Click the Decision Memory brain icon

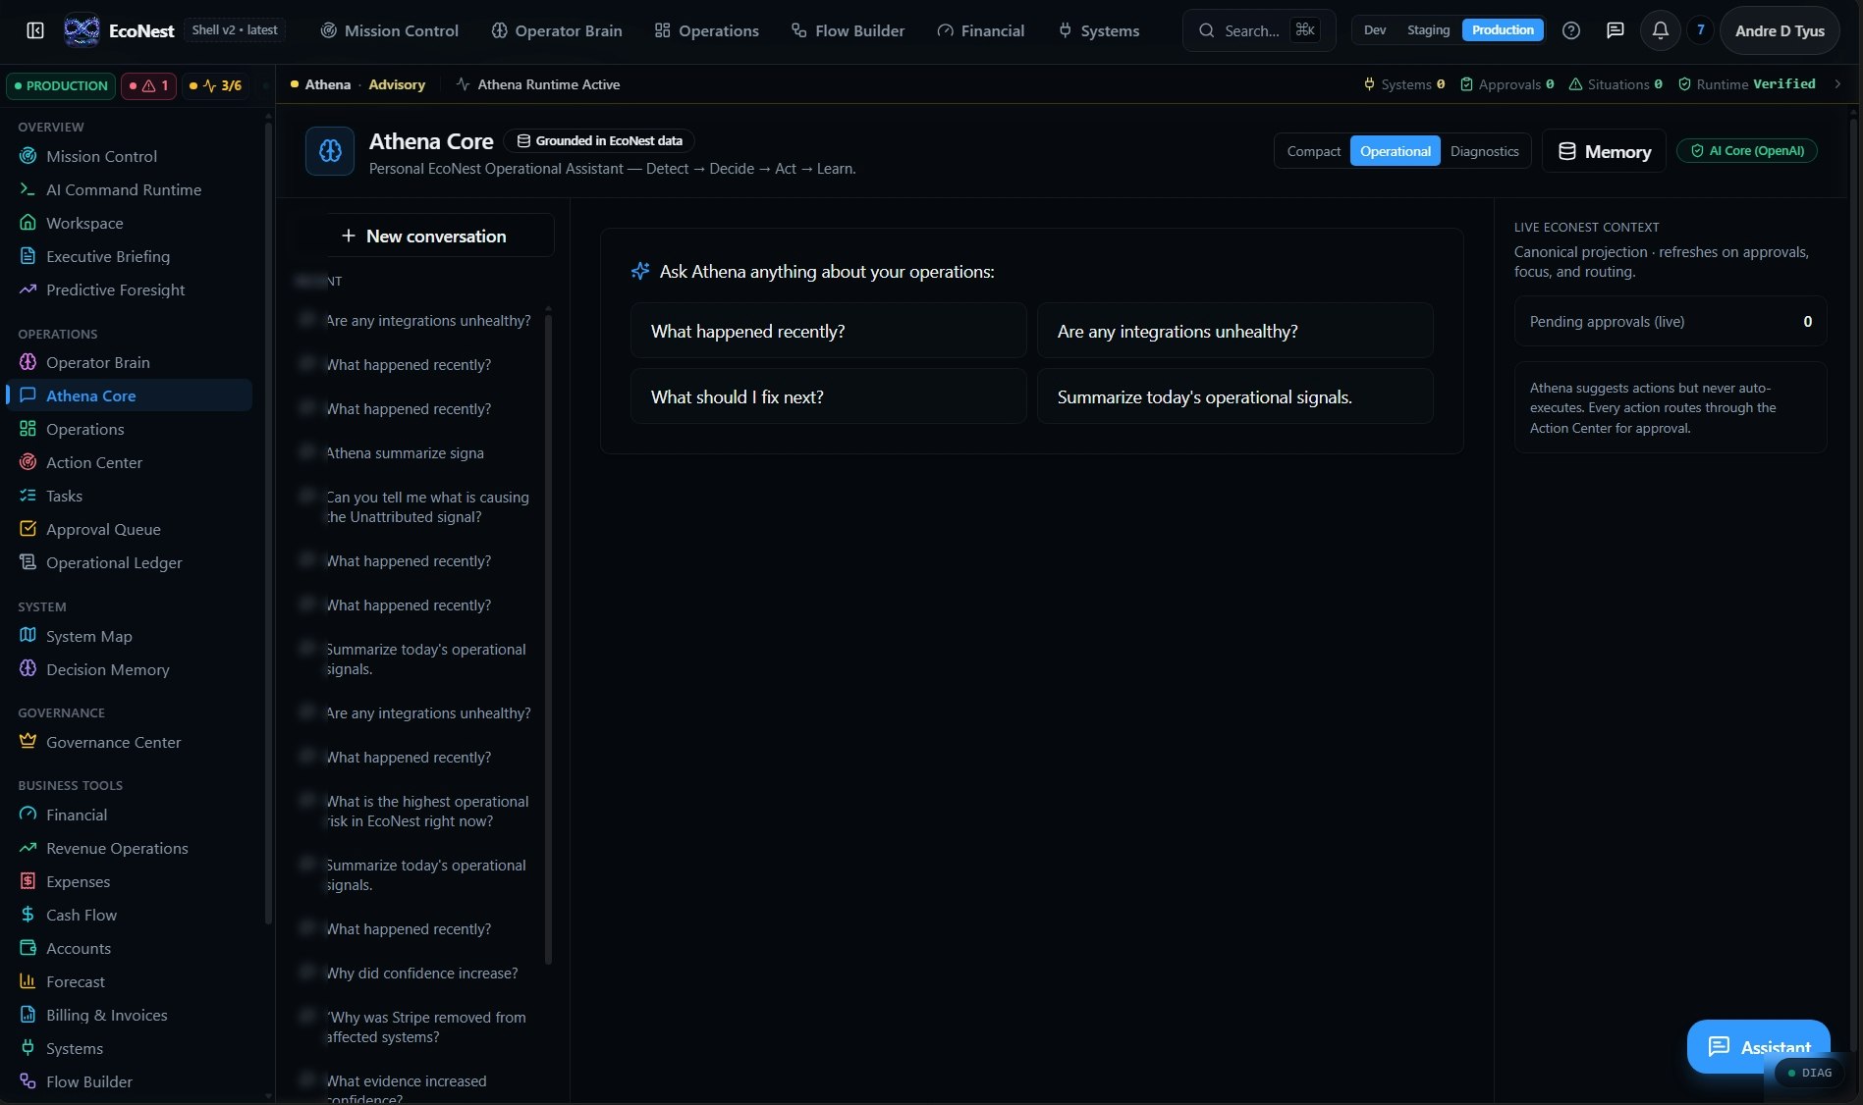point(27,669)
